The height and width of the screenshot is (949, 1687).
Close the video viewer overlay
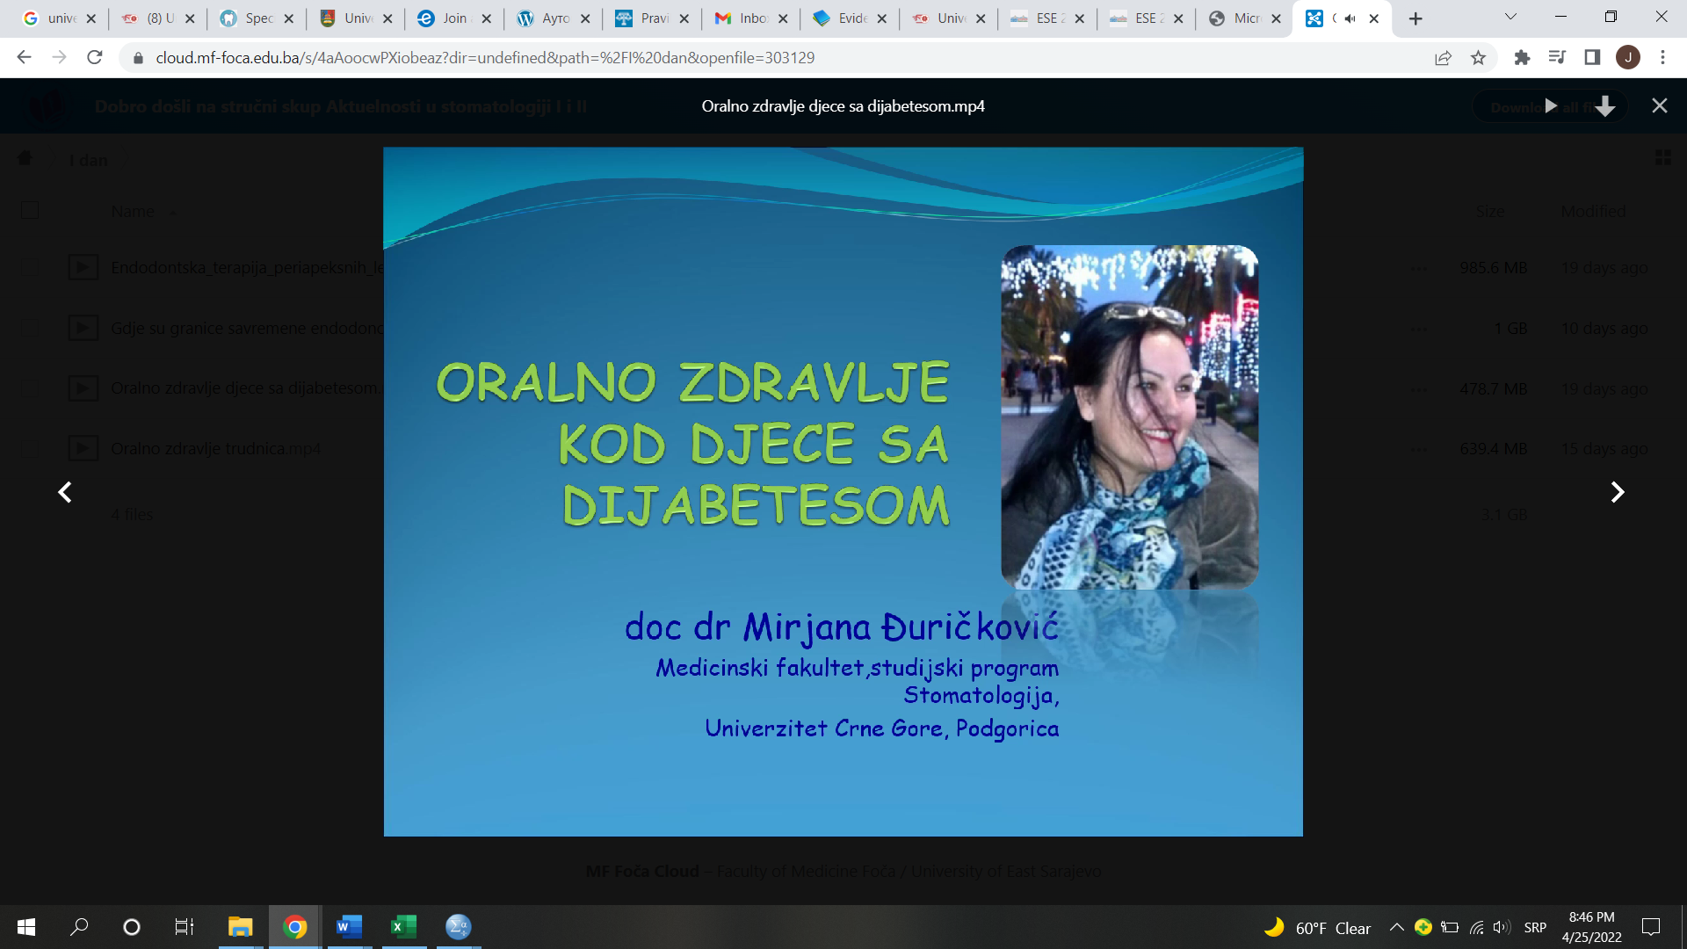[x=1660, y=105]
